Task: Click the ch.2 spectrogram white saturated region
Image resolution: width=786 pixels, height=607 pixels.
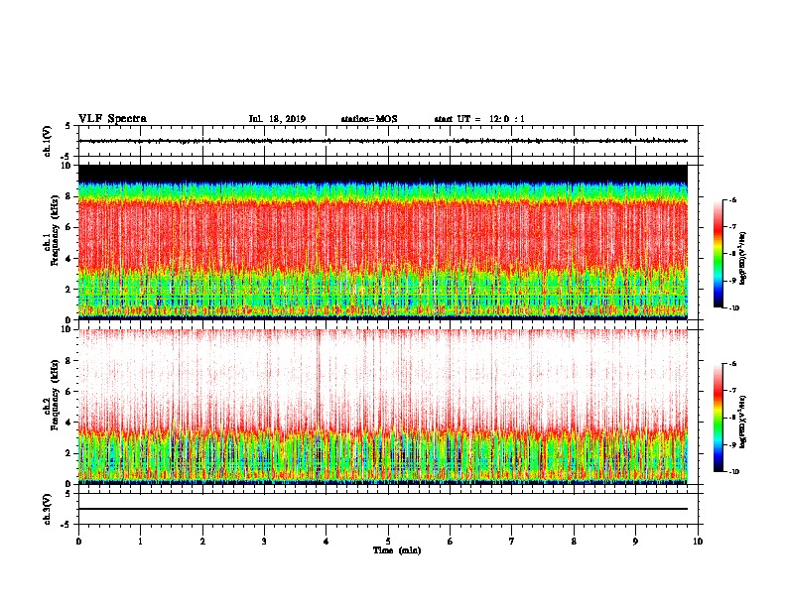Action: [x=383, y=376]
